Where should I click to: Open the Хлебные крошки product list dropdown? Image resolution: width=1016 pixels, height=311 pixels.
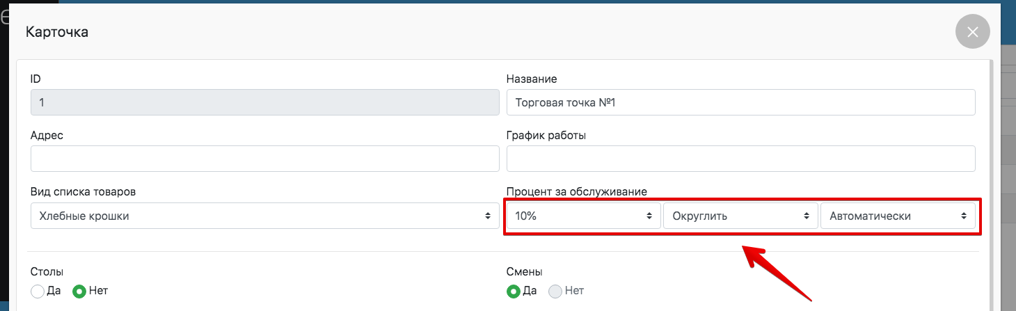(264, 216)
